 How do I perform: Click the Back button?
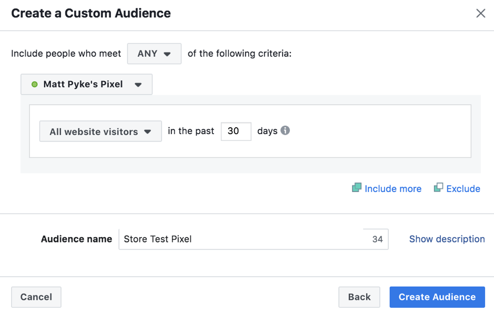[x=359, y=297]
